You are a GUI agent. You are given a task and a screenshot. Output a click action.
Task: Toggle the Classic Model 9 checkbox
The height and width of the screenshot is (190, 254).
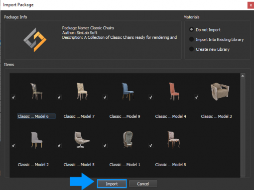105,97
